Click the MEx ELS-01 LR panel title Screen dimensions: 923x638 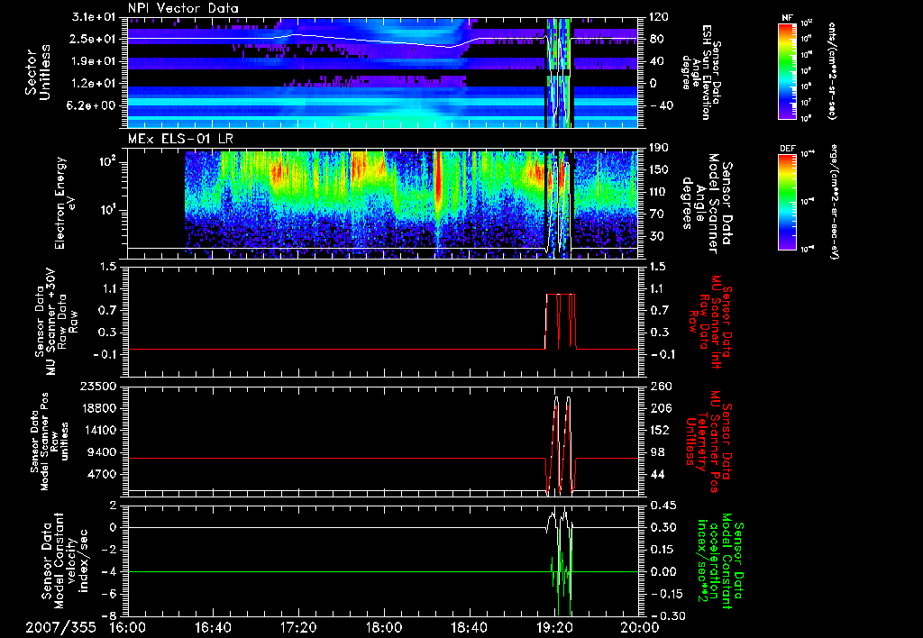tap(180, 140)
